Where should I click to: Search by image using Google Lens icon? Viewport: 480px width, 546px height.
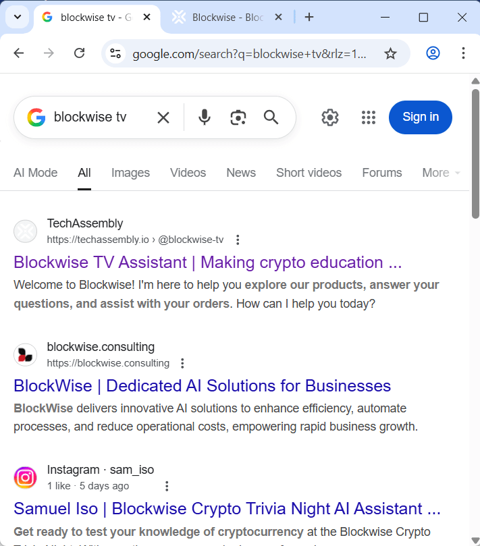click(x=238, y=117)
